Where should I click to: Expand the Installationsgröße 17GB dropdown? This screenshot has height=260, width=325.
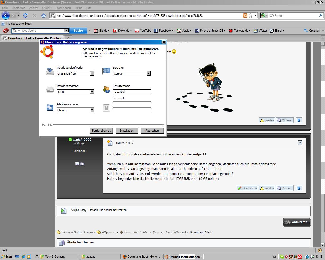(x=92, y=92)
